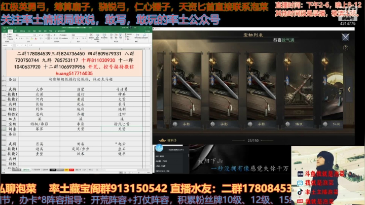The height and width of the screenshot is (205, 365).
Task: Click the Save icon in Excel title bar
Action: (x=4, y=27)
